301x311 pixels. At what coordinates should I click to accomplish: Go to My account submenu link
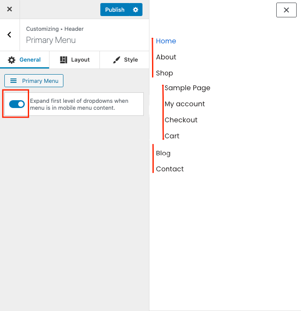click(185, 104)
